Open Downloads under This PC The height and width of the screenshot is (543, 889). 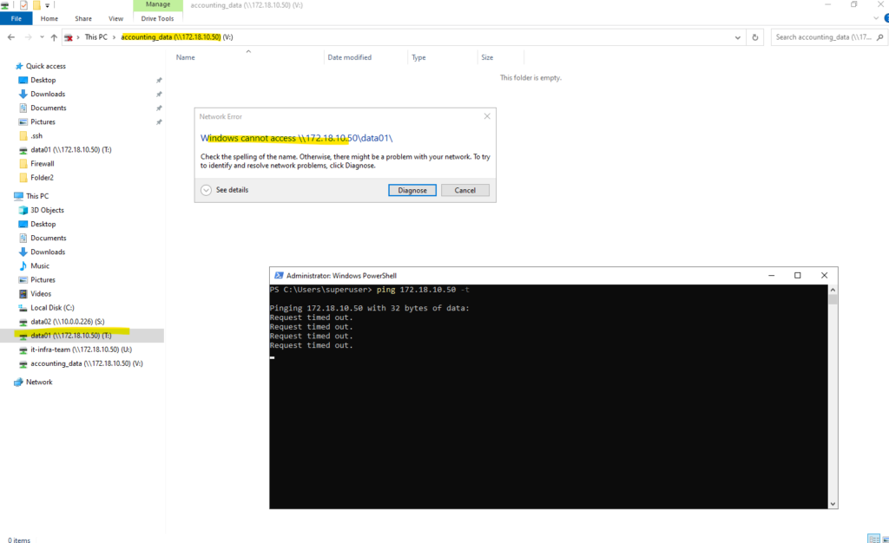pyautogui.click(x=48, y=252)
